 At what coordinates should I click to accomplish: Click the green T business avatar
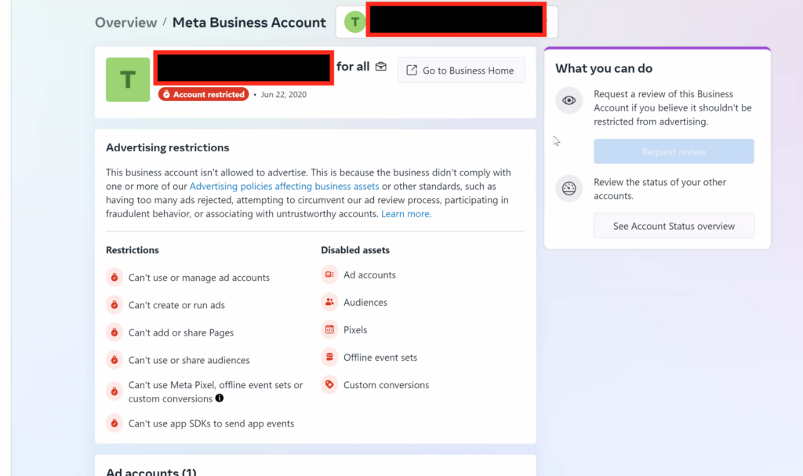coord(128,79)
